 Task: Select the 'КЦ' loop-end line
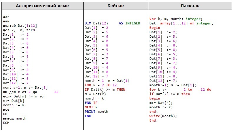[x=5, y=114]
